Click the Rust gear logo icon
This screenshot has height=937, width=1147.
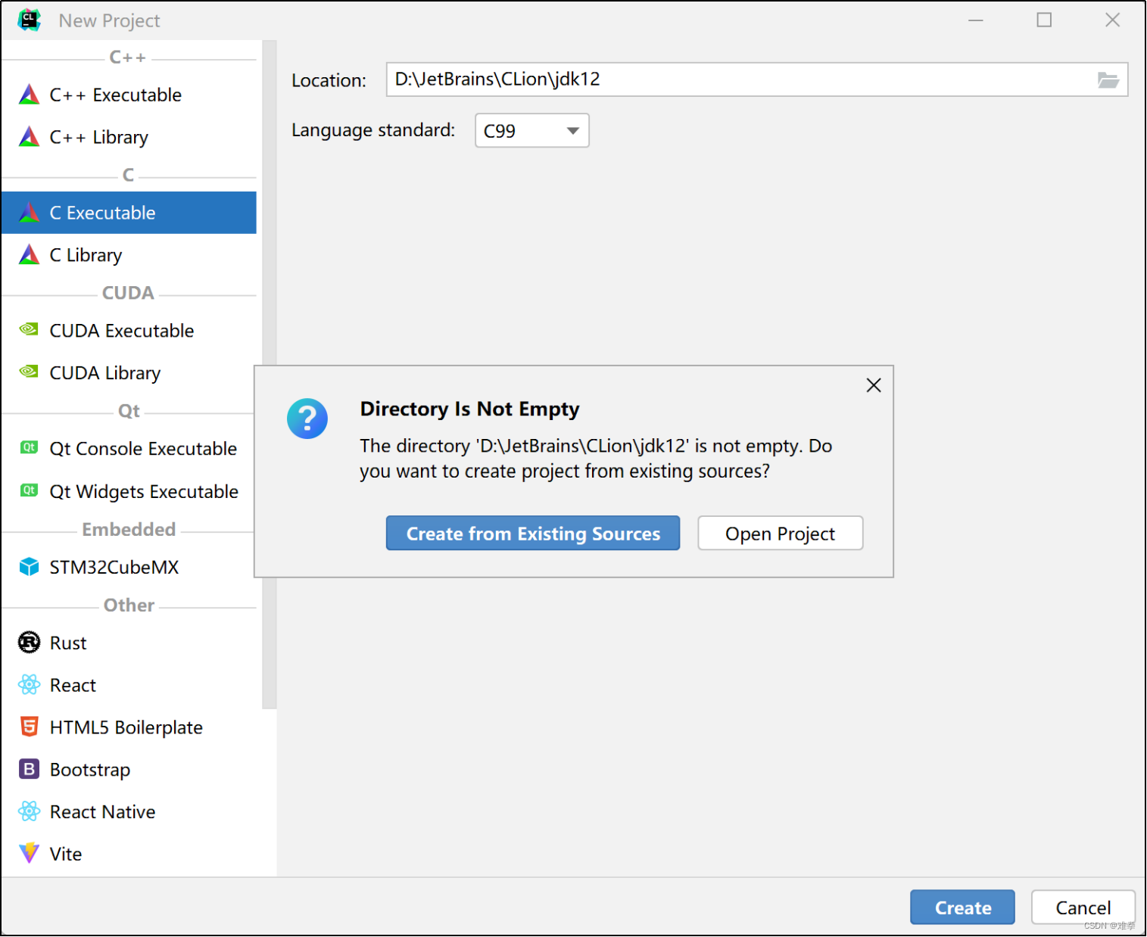(29, 643)
